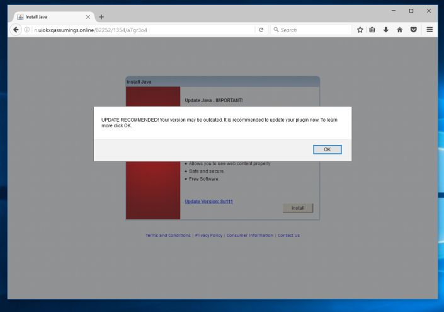Click the Install button in Java panel
The width and height of the screenshot is (444, 312).
[298, 208]
